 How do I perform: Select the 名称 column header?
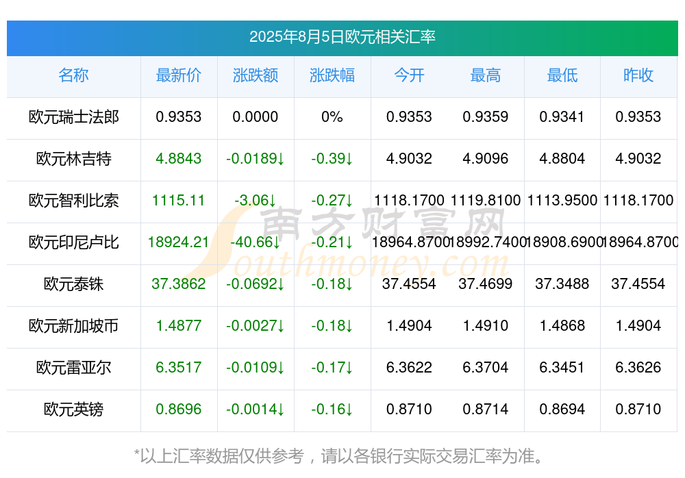[x=73, y=75]
